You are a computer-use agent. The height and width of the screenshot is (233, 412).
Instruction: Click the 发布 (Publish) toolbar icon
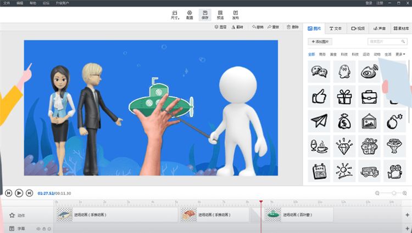[236, 14]
